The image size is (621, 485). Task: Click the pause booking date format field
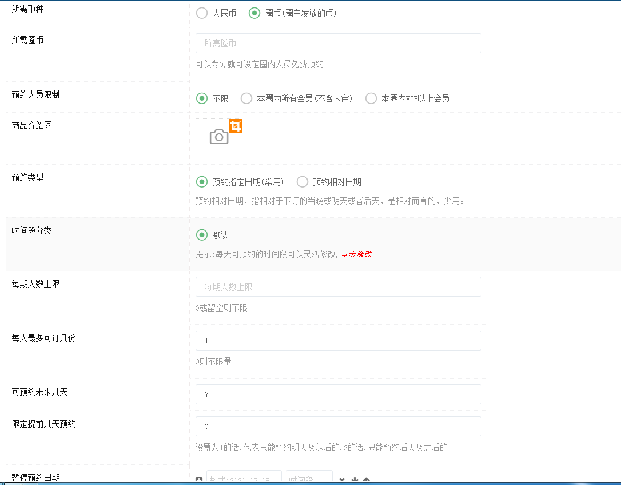click(x=244, y=478)
